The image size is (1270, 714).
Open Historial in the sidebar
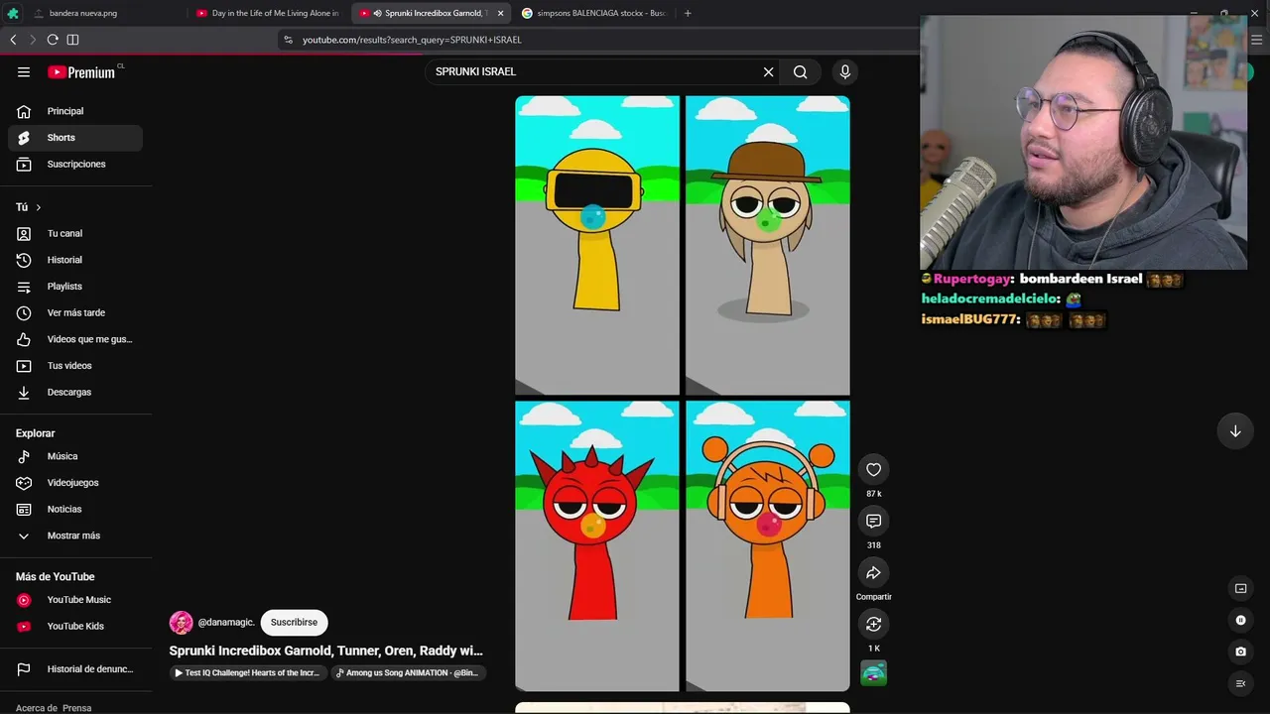pyautogui.click(x=75, y=260)
